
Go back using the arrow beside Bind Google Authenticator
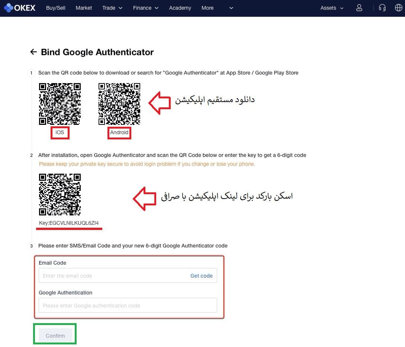[x=33, y=52]
